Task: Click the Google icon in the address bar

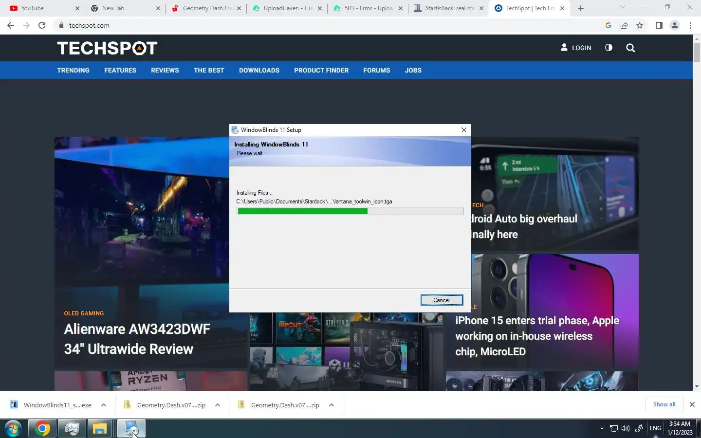Action: click(x=609, y=25)
